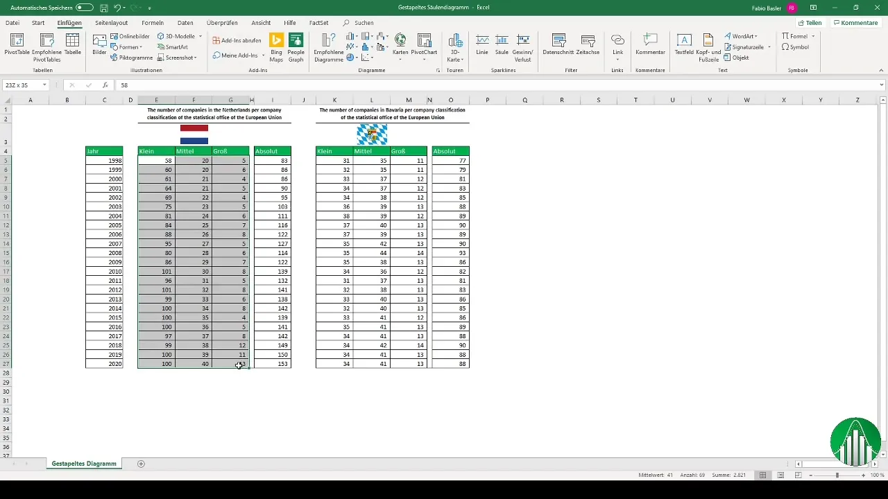Click the zoom out minus button
Image resolution: width=888 pixels, height=499 pixels.
pos(810,475)
